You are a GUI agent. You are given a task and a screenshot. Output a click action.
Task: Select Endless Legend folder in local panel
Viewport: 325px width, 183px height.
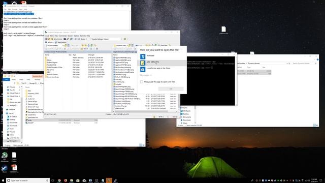(x=52, y=63)
